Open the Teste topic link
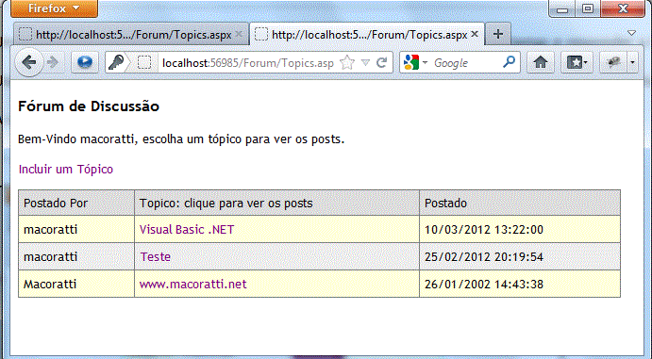The image size is (652, 359). (x=155, y=257)
